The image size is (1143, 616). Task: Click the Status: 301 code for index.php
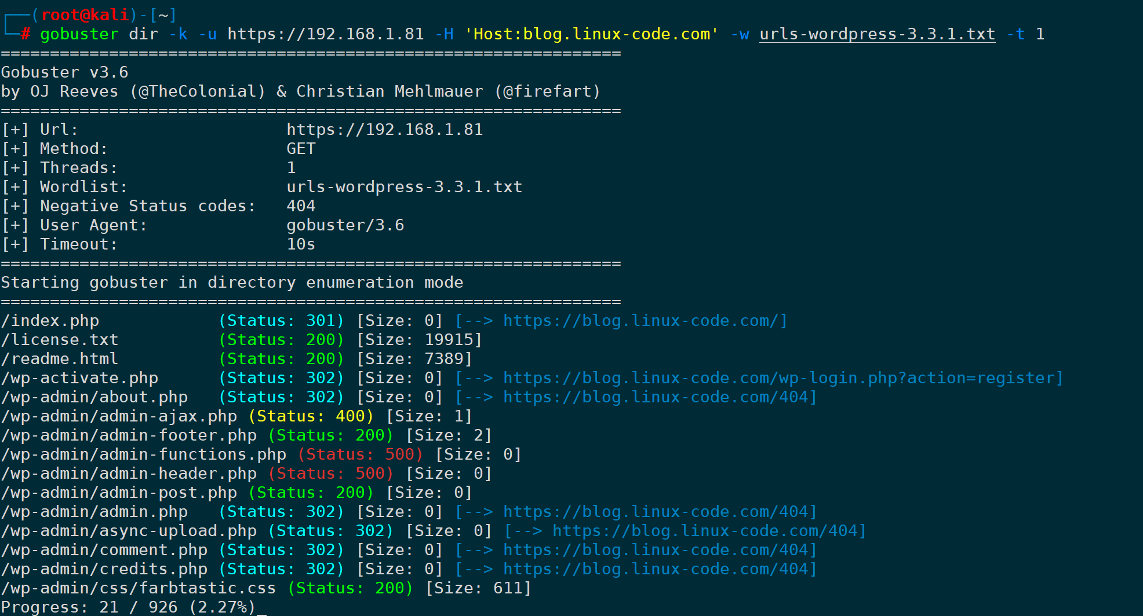tap(282, 321)
